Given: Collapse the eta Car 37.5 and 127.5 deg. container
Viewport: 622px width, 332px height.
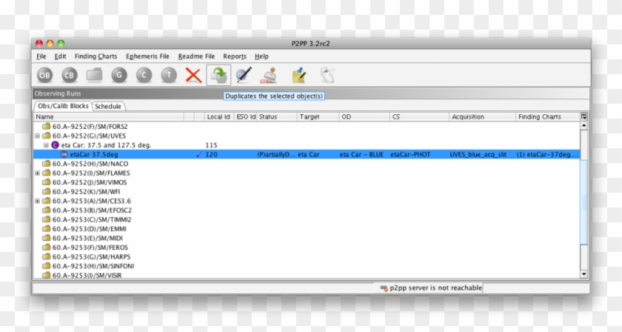Looking at the screenshot, I should pos(46,145).
